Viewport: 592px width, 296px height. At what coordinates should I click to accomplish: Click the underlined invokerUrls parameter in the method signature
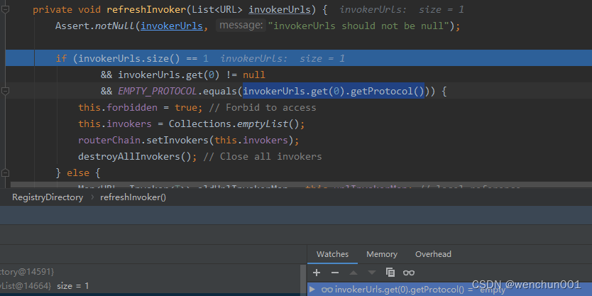(280, 10)
